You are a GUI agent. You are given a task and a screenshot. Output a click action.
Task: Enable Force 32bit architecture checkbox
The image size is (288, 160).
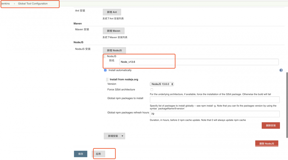coord(152,89)
